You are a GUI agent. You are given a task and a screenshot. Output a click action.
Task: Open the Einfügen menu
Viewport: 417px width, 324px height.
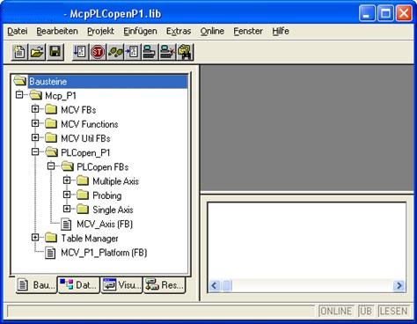pyautogui.click(x=140, y=31)
